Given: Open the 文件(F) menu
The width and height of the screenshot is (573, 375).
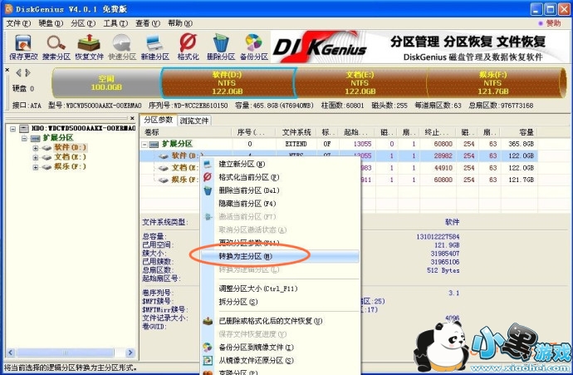Looking at the screenshot, I should [x=18, y=23].
